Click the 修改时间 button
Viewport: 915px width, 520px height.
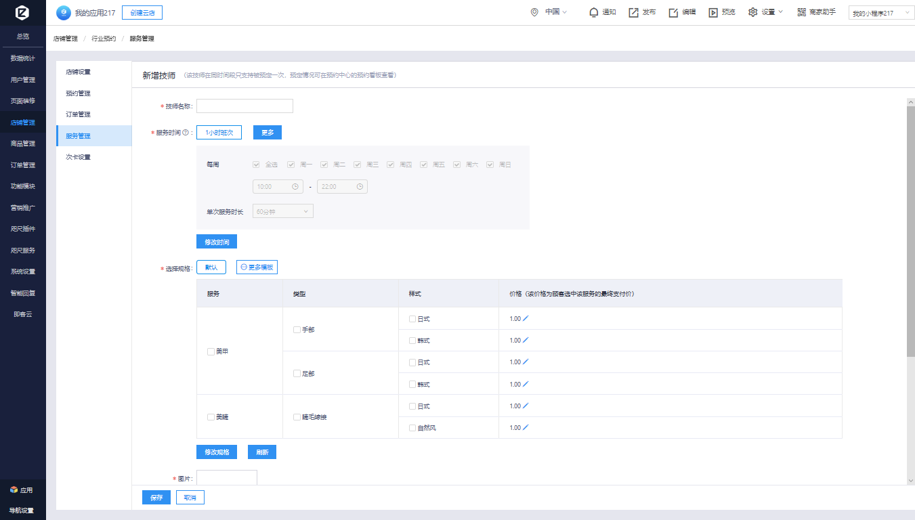click(x=217, y=242)
